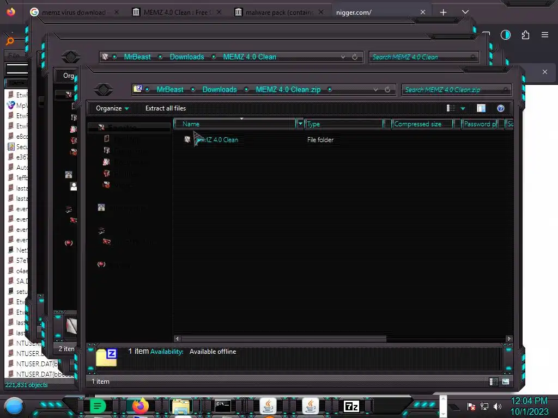Image resolution: width=558 pixels, height=418 pixels.
Task: Click the orange magnifier icon at left
Action: tap(10, 40)
